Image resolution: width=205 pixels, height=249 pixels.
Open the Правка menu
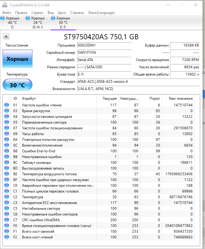[21, 13]
